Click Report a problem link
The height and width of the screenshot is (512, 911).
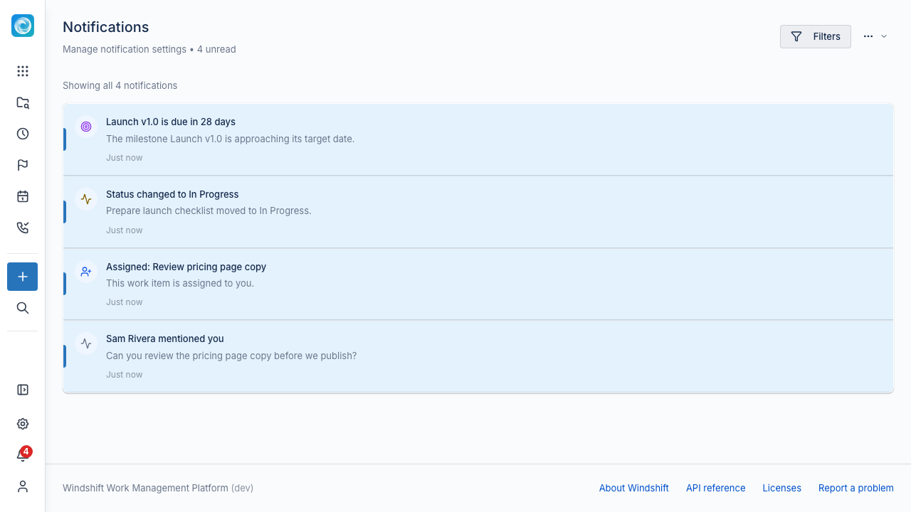tap(856, 488)
